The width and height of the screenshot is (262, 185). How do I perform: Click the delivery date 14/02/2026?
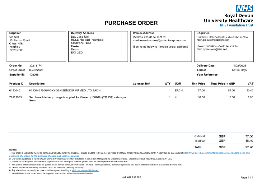(239, 66)
